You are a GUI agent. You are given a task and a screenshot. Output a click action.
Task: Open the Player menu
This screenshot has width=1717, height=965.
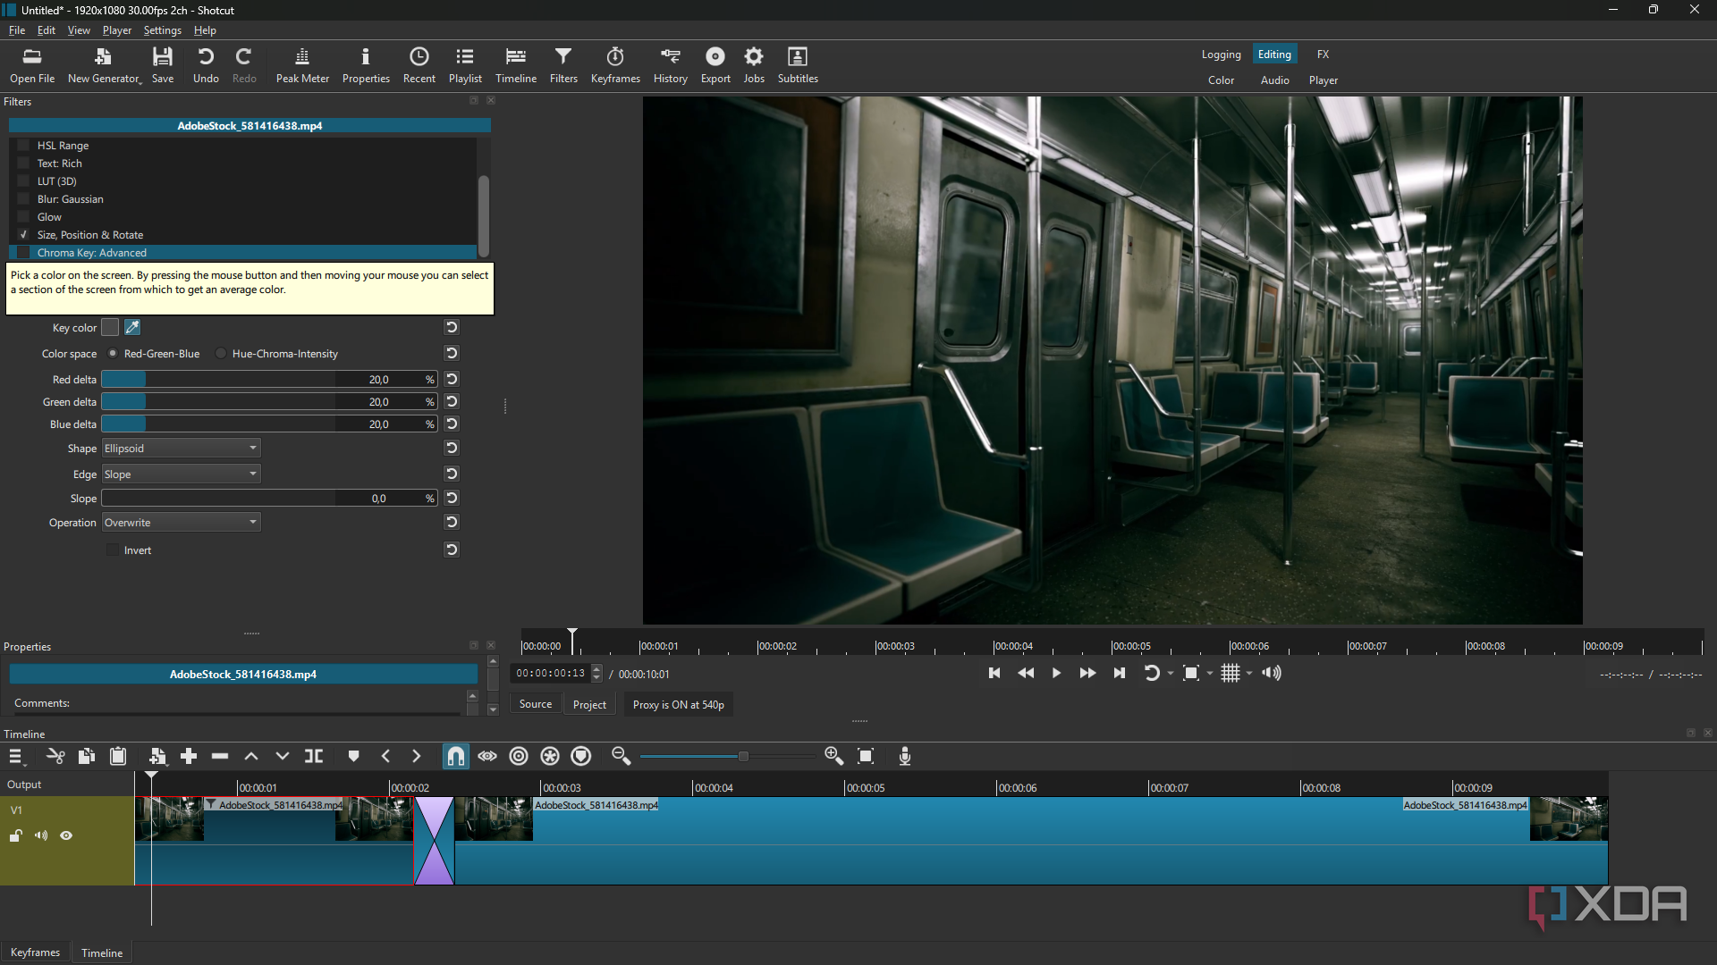[x=117, y=30]
